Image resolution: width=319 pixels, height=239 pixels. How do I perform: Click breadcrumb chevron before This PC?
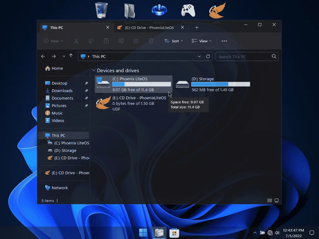point(88,56)
